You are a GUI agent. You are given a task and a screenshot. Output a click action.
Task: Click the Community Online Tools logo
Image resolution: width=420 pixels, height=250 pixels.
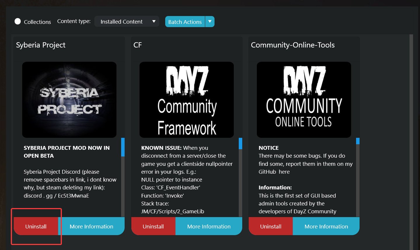click(x=304, y=100)
